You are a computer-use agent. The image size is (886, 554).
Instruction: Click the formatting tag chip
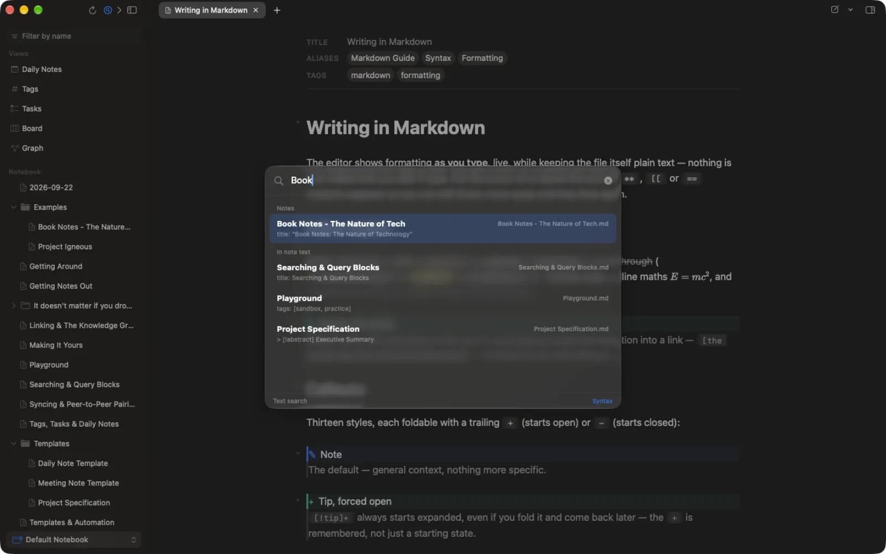(420, 75)
